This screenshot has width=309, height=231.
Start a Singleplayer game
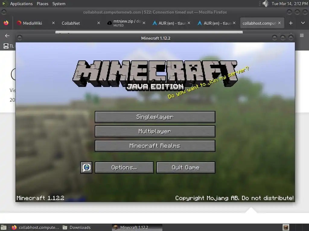155,117
